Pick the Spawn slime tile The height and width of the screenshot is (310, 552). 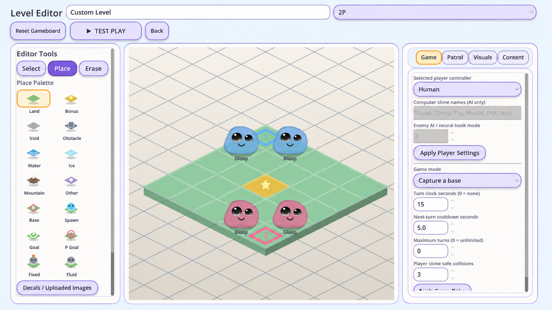(71, 208)
